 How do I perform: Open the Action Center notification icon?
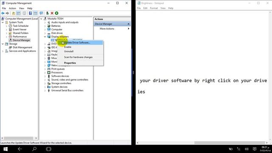[255, 149]
